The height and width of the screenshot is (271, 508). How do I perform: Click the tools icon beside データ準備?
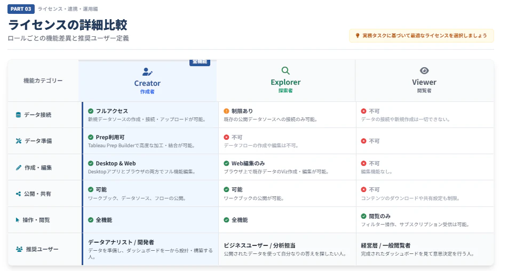click(x=19, y=141)
